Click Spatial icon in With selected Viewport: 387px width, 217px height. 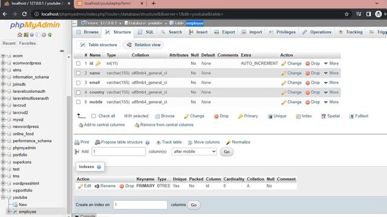coord(324,116)
